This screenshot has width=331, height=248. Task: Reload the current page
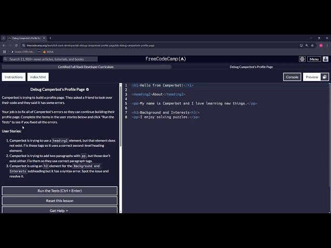pos(16,45)
